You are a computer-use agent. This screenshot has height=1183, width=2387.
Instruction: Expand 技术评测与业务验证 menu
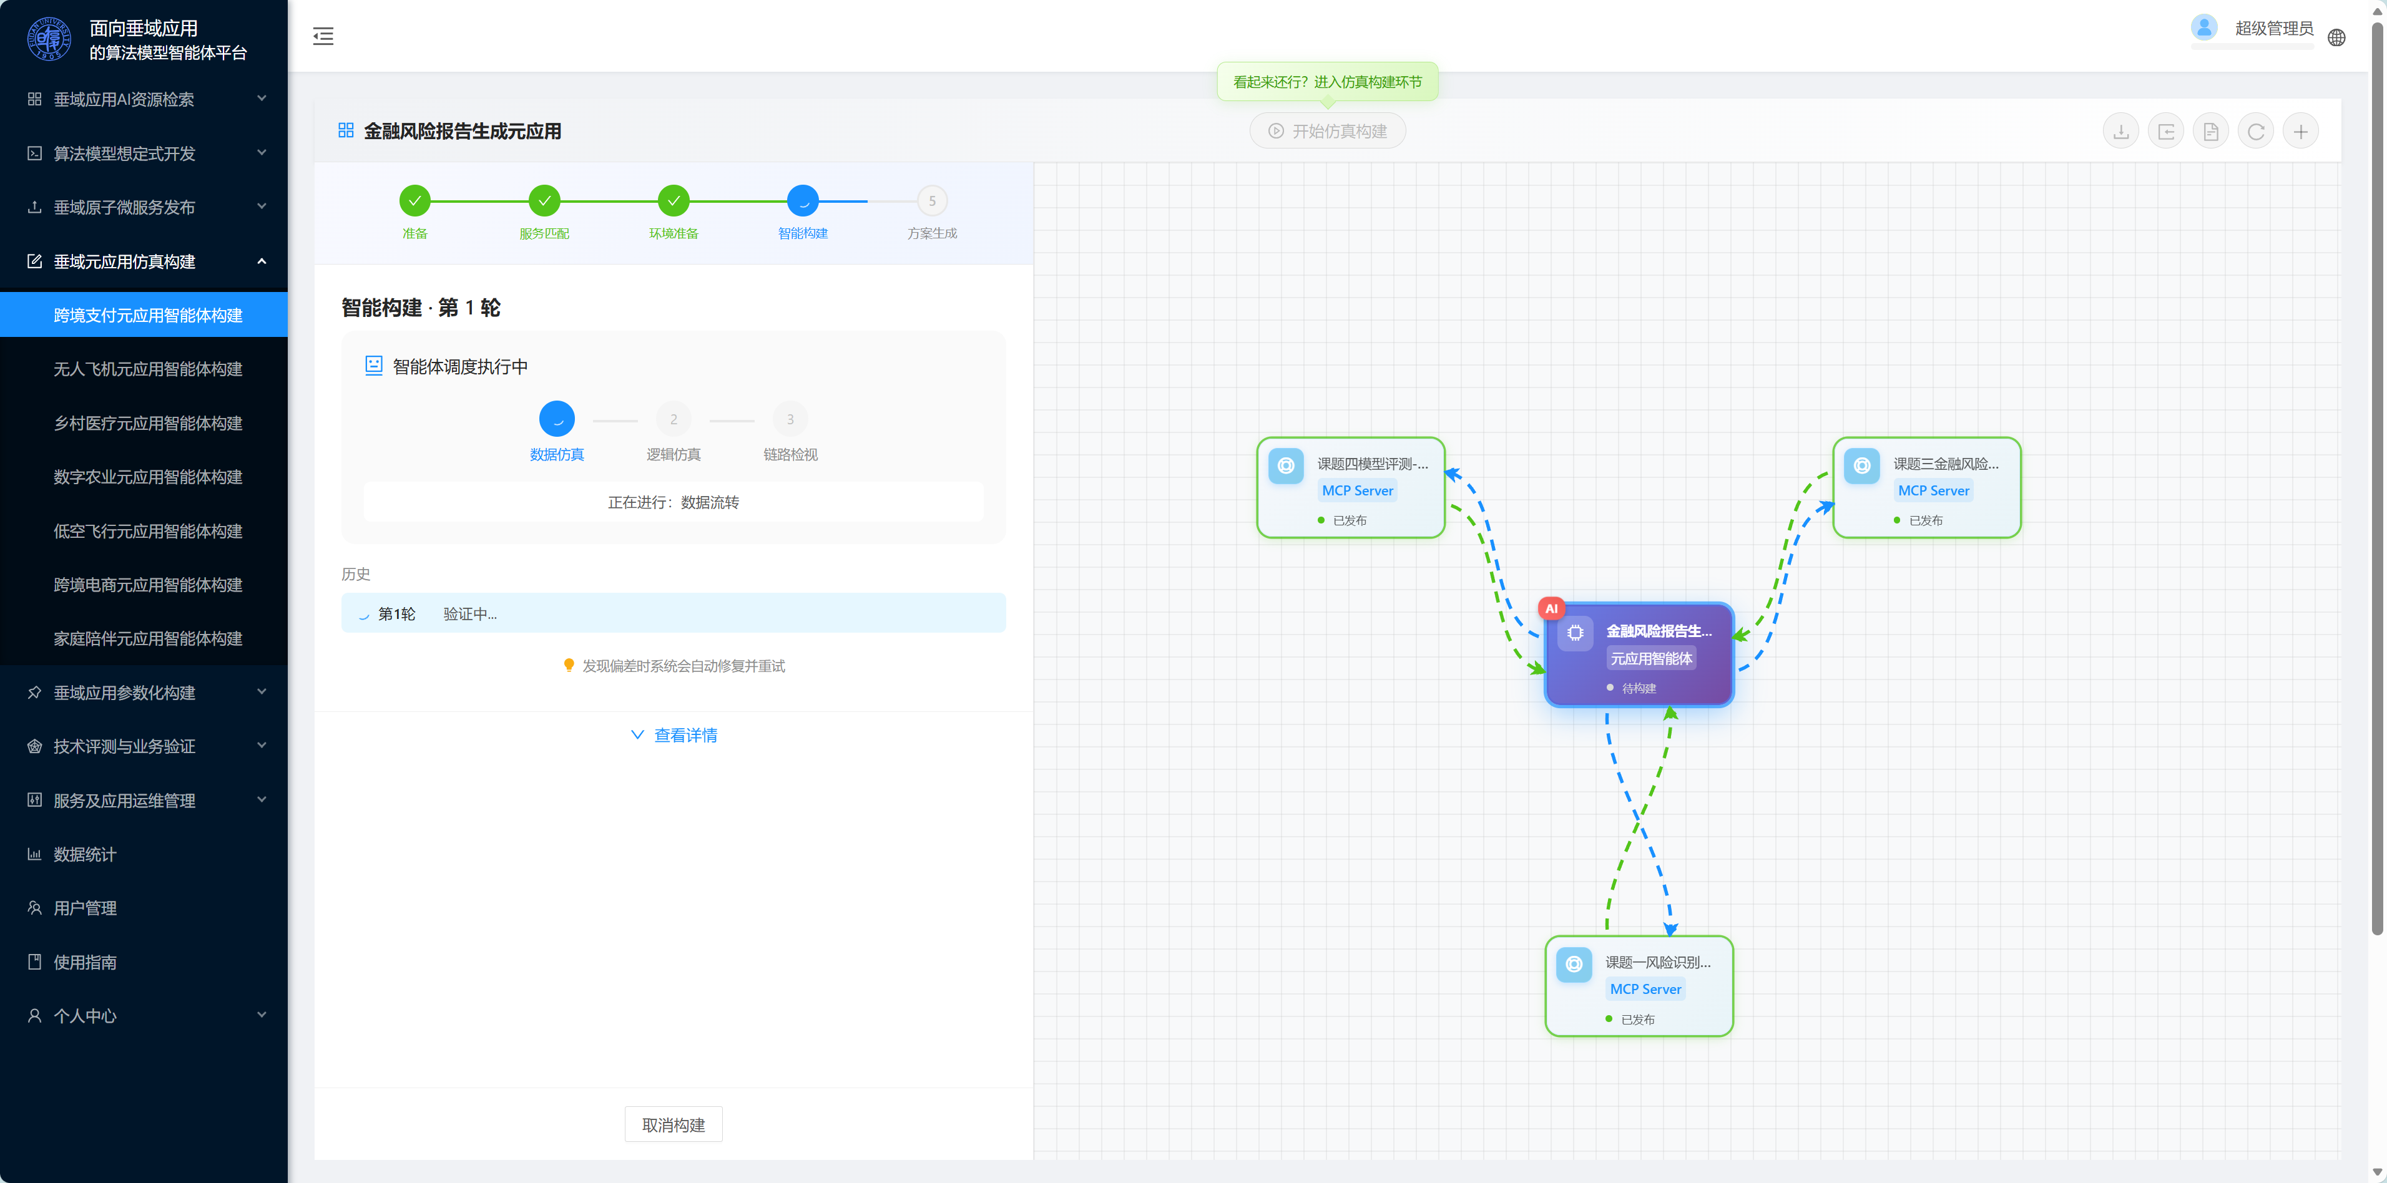[x=144, y=746]
